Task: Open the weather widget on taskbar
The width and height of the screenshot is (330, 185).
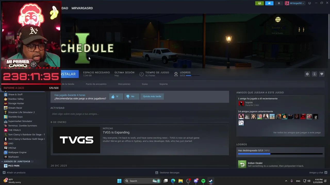Action: 12,181
